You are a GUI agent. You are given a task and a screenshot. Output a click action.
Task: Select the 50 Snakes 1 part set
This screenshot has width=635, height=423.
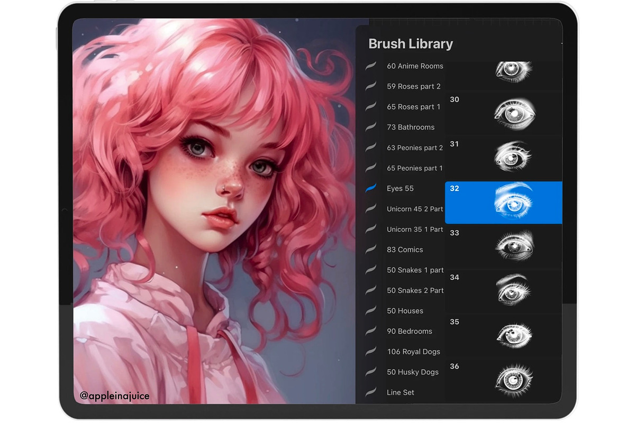point(415,270)
